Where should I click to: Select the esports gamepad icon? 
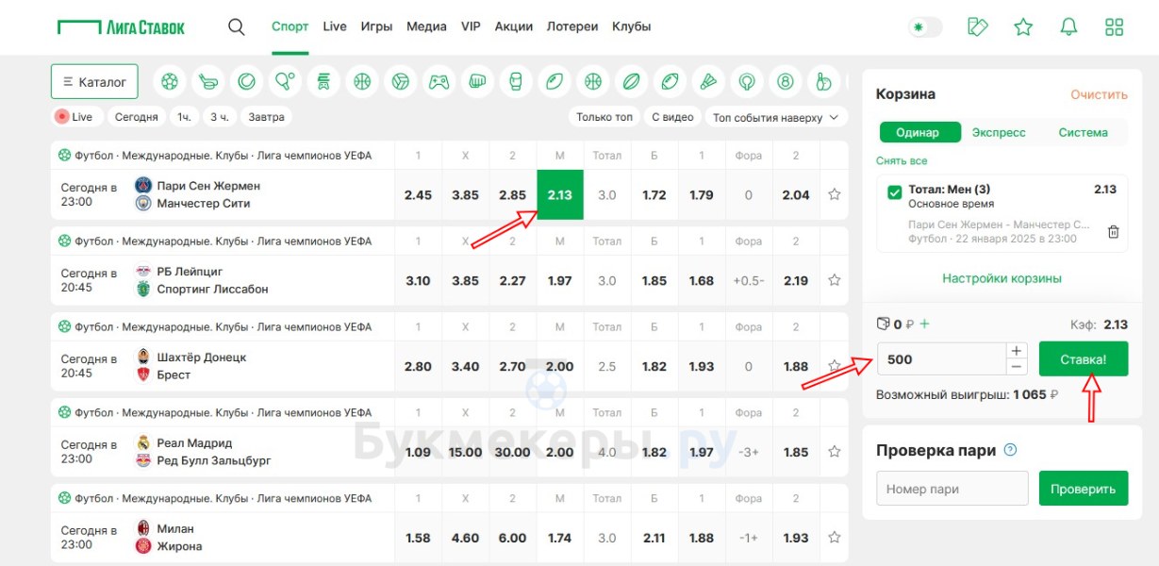tap(439, 82)
